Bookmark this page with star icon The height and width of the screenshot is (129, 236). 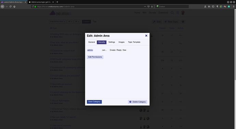[152, 6]
